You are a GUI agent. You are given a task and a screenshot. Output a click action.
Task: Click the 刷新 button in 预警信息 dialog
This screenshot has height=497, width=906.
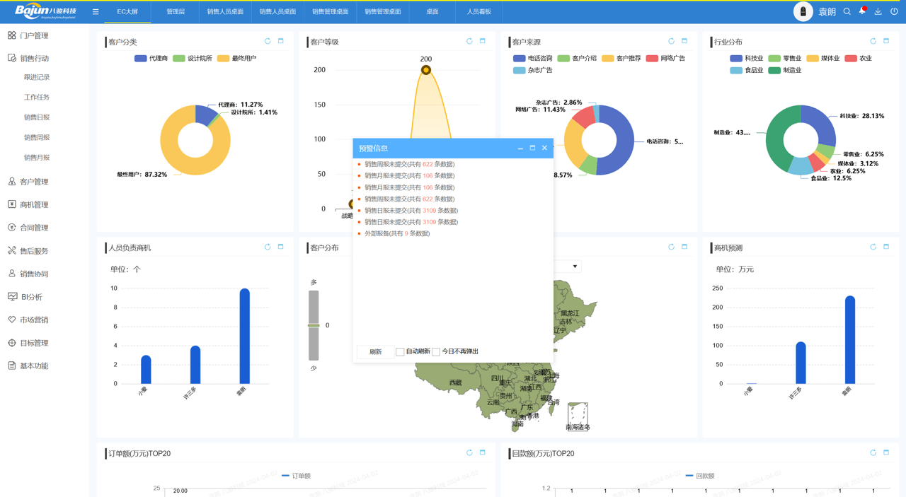tap(375, 351)
